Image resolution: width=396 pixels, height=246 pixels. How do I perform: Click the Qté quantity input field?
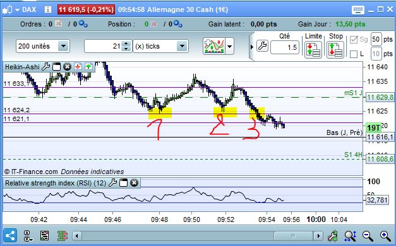285,47
